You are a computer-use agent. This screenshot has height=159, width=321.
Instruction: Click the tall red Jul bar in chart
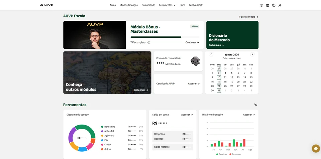(x=244, y=143)
